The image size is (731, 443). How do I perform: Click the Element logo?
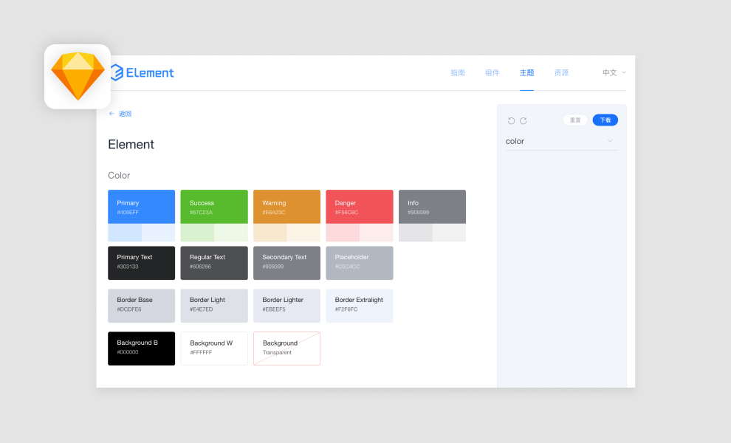[143, 73]
